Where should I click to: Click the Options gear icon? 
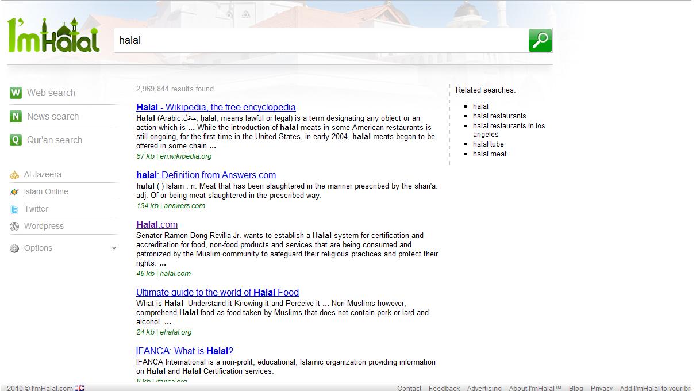pyautogui.click(x=14, y=248)
